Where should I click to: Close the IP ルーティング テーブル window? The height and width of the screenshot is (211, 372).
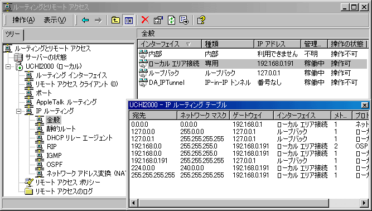(x=365, y=105)
